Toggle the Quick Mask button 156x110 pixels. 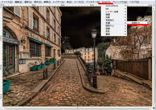(1, 108)
